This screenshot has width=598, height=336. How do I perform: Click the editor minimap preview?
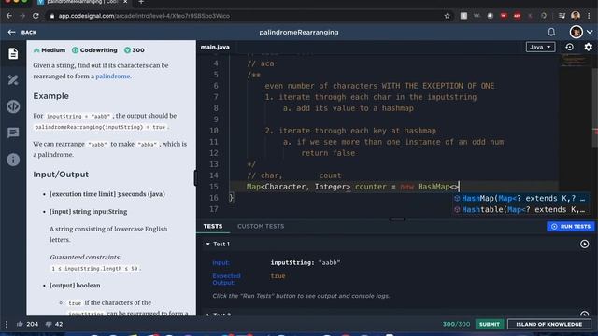click(575, 60)
